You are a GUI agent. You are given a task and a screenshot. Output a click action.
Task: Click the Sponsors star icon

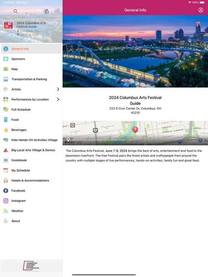pyautogui.click(x=6, y=59)
